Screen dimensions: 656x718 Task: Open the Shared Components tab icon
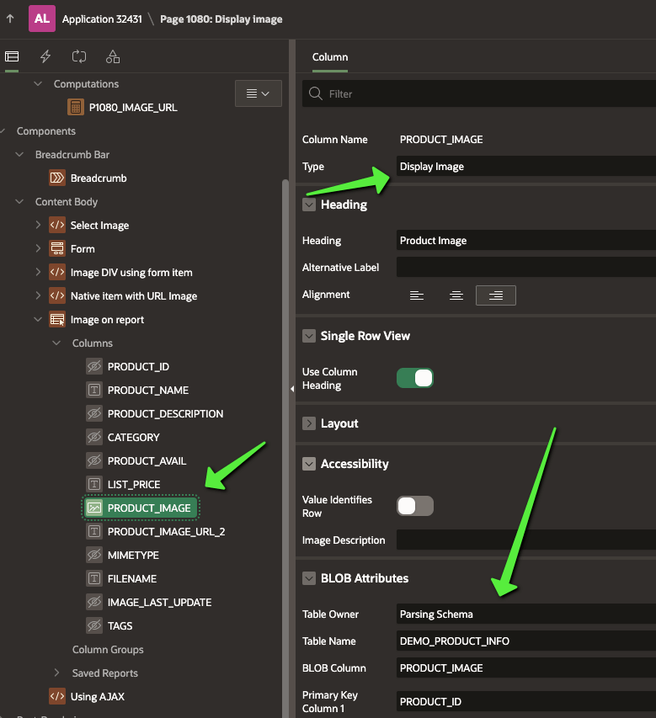(x=113, y=56)
